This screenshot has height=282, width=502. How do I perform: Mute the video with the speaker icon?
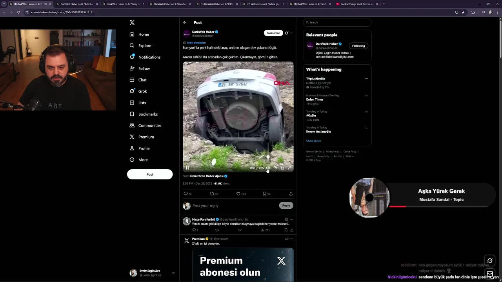268,168
